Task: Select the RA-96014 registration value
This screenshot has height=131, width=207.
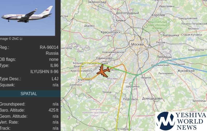Action: click(49, 47)
